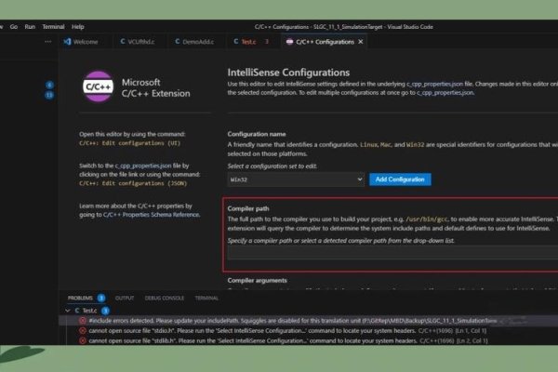558x372 pixels.
Task: Open the Win32 configuration dropdown
Action: (296, 179)
